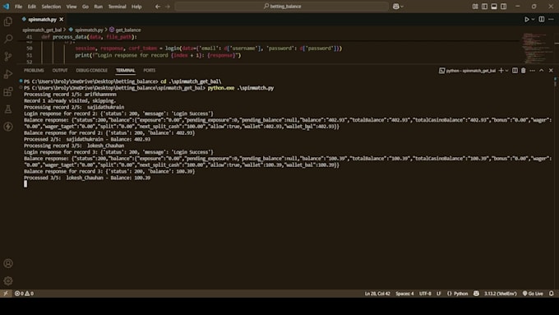Click Spaces: 4 indentation setting
The image size is (559, 315).
click(x=404, y=294)
